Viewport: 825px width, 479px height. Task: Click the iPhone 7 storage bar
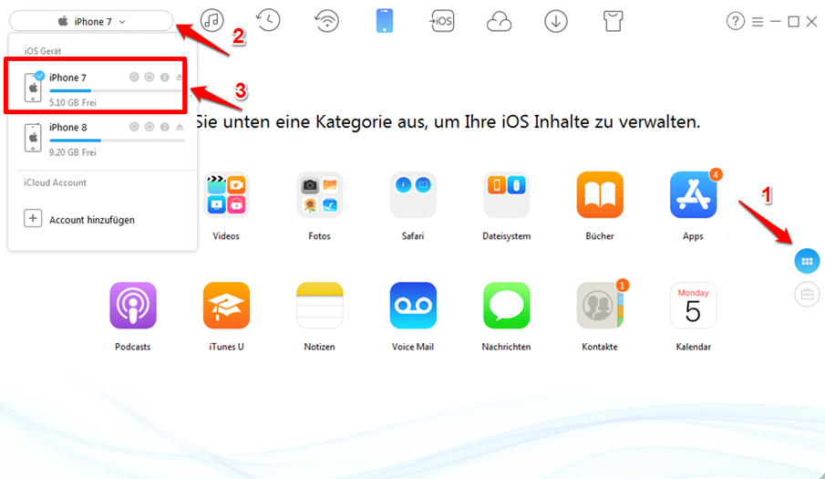[x=117, y=91]
